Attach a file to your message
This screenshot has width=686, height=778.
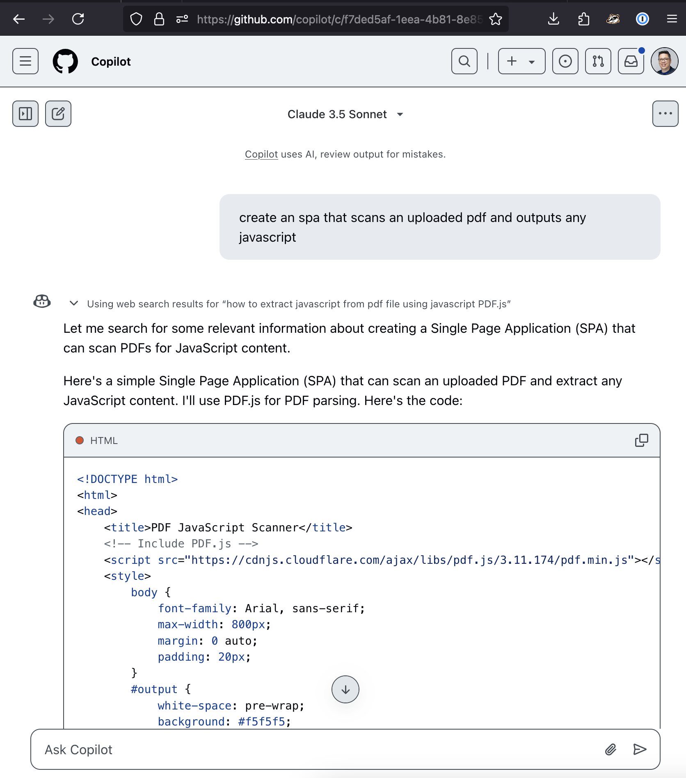pyautogui.click(x=611, y=749)
